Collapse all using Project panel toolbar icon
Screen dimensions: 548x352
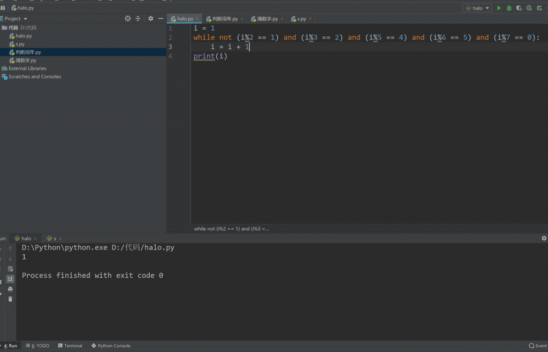tap(138, 19)
